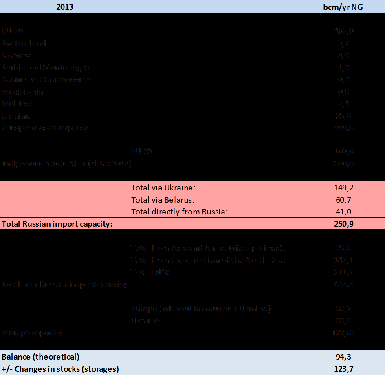Image resolution: width=385 pixels, height=375 pixels.
Task: Click the 'Storage capacity' row label
Action: [x=32, y=333]
